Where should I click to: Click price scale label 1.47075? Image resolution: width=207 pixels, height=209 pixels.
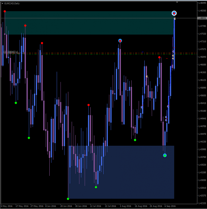[202, 49]
